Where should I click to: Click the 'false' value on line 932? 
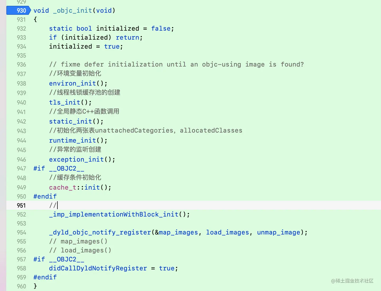point(161,29)
